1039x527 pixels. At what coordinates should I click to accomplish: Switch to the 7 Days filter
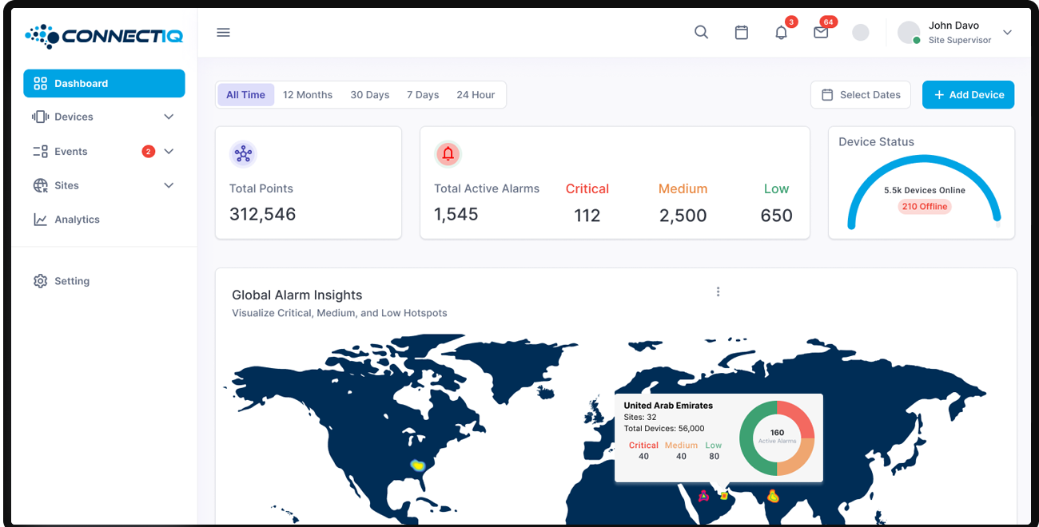[423, 95]
